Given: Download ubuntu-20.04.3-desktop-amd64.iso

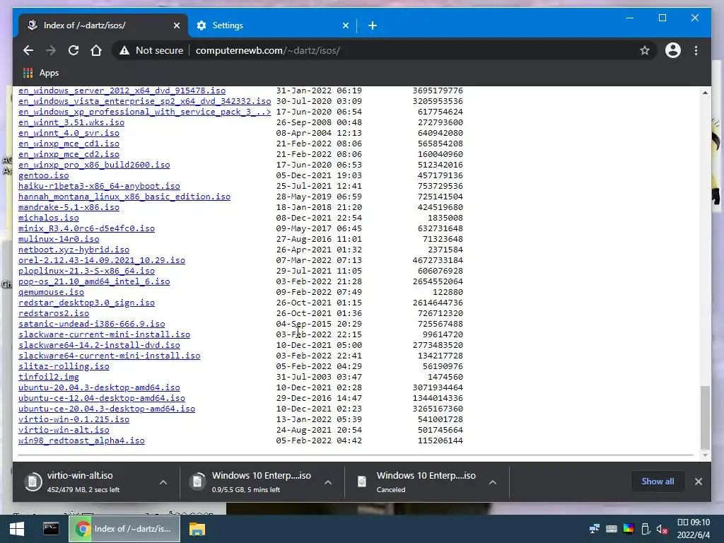Looking at the screenshot, I should 99,388.
